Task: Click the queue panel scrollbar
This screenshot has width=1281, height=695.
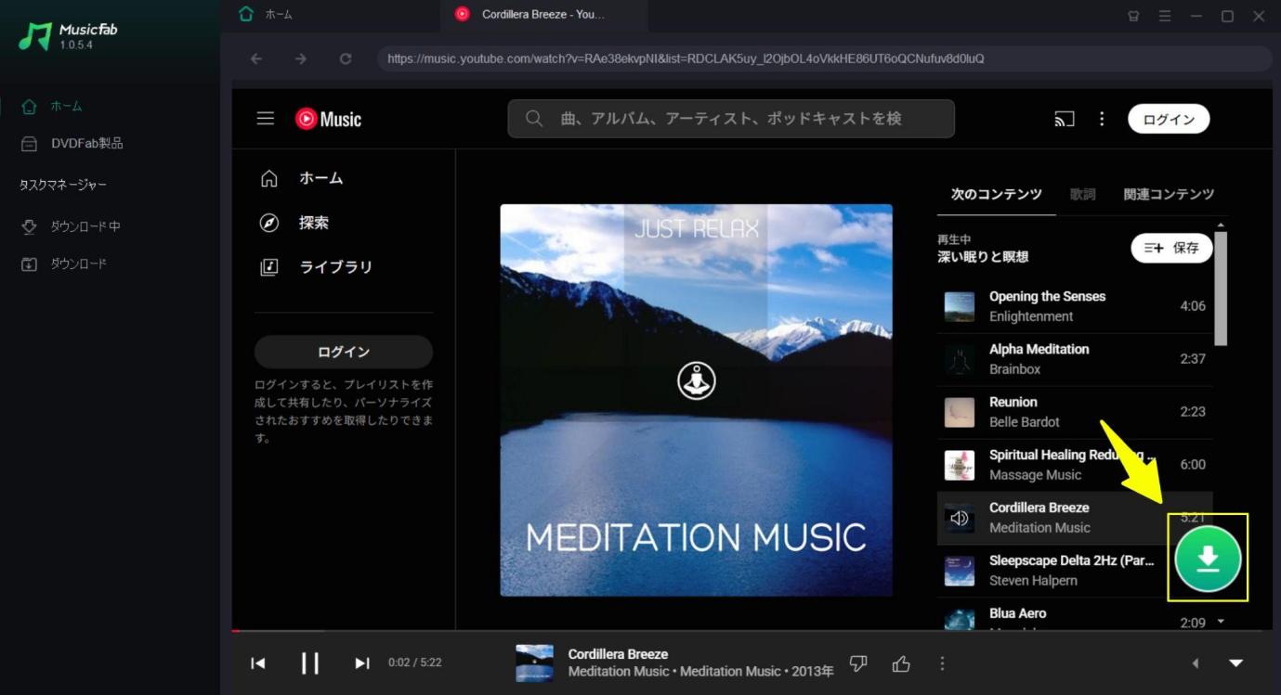Action: click(1221, 289)
